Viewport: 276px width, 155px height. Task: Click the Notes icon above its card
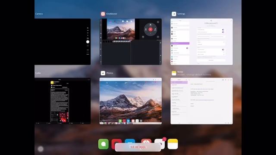point(174,73)
